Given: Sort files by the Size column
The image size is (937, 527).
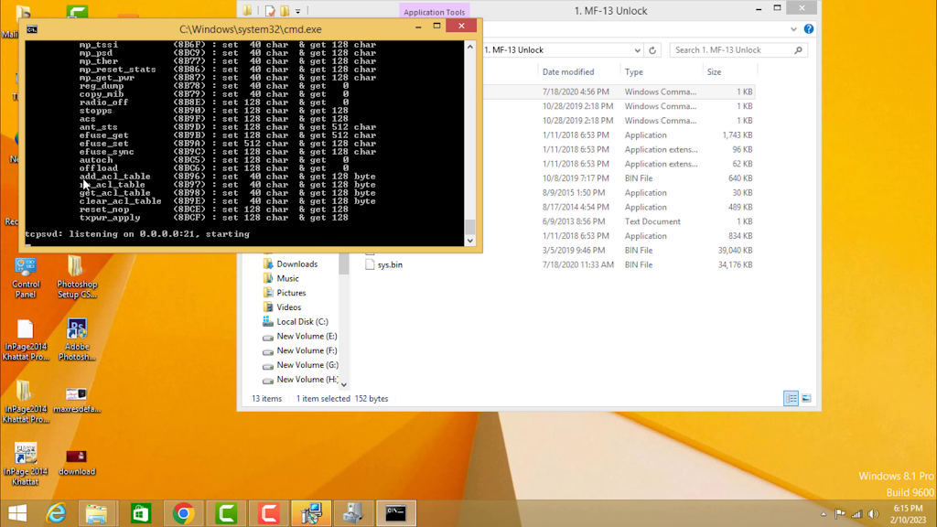Looking at the screenshot, I should click(x=714, y=71).
